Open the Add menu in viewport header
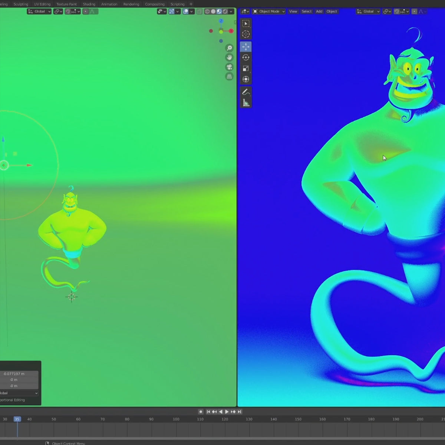The width and height of the screenshot is (445, 445). click(319, 11)
